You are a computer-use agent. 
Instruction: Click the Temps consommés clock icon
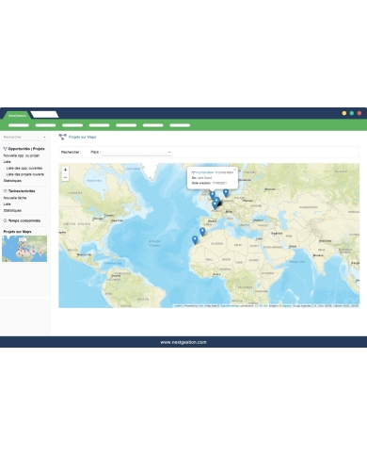tap(5, 220)
